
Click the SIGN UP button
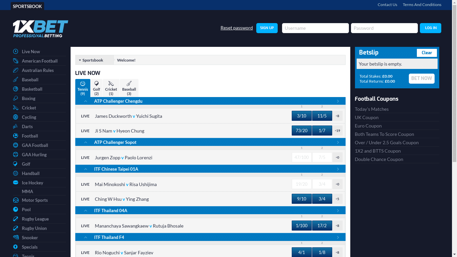(x=267, y=28)
